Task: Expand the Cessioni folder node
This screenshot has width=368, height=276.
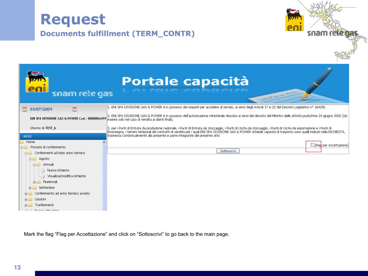Action: [26, 199]
